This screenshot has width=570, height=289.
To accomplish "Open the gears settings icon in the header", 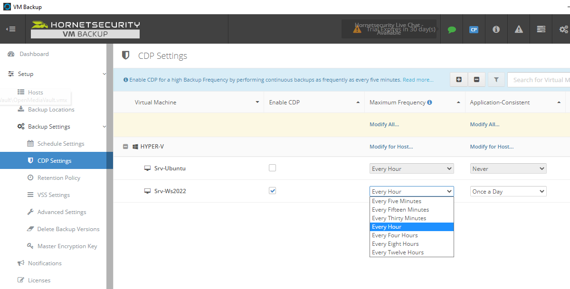I will point(564,29).
